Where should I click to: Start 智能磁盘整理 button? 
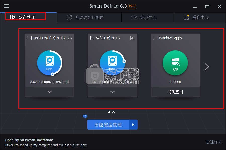pos(108,125)
